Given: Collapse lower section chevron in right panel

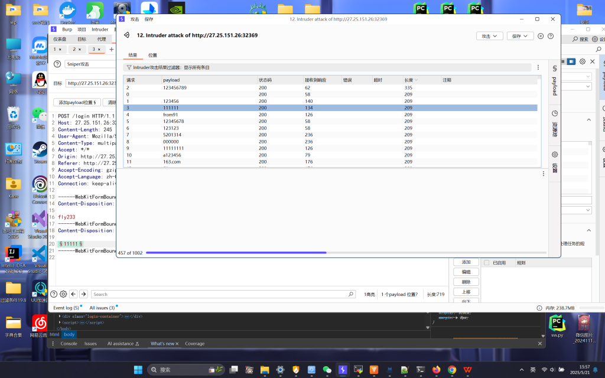Looking at the screenshot, I should (589, 230).
